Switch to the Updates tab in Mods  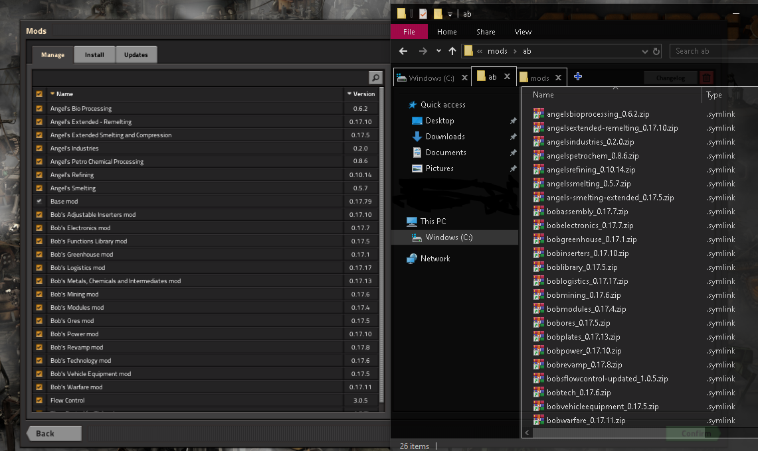(136, 55)
